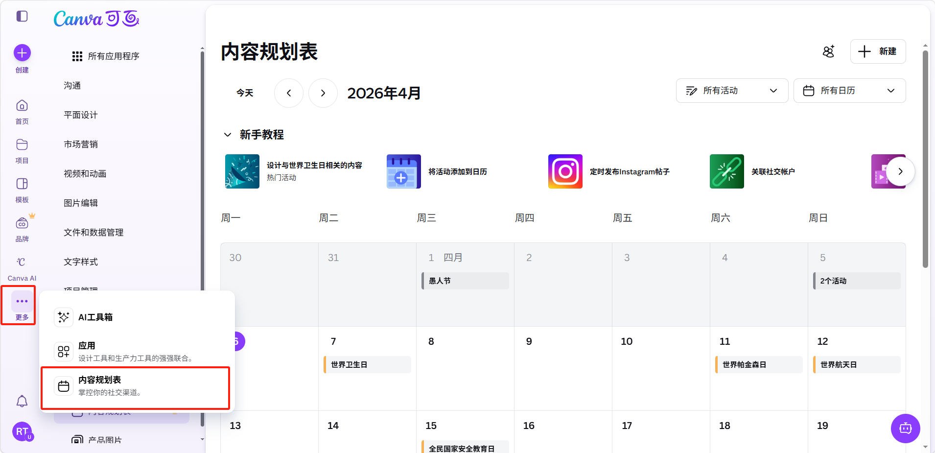Toggle the sidebar collapse icon
The image size is (935, 453).
[x=22, y=16]
